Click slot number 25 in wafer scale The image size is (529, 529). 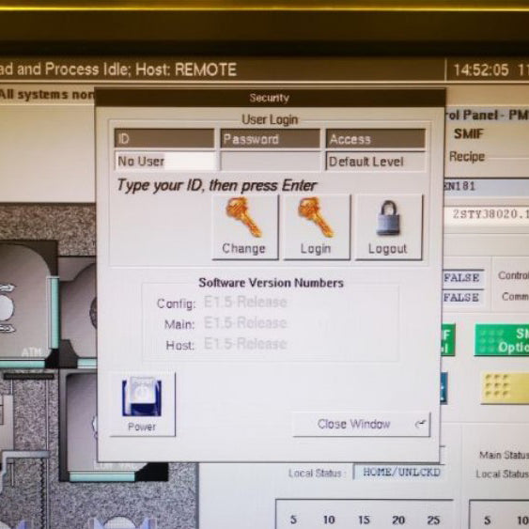point(433,520)
